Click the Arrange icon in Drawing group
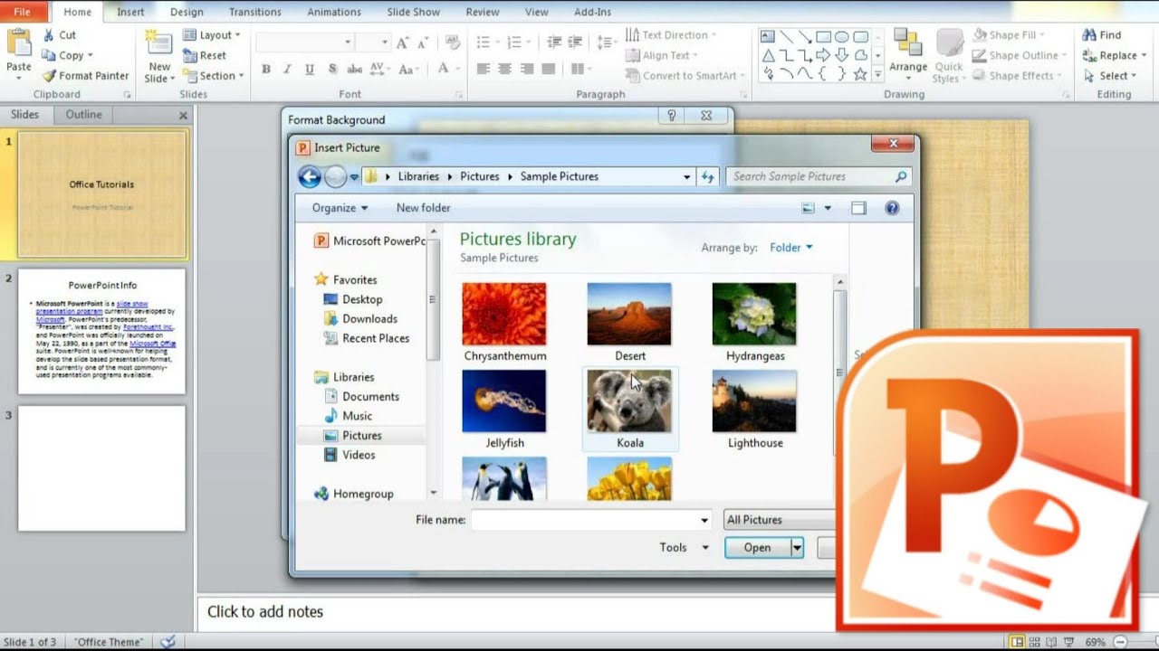 [907, 43]
